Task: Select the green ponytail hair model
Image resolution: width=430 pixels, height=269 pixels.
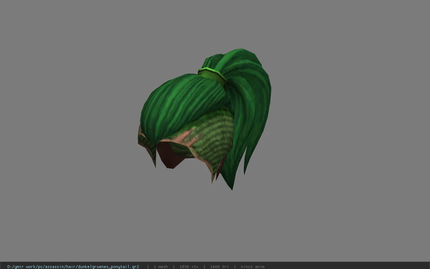Action: click(x=204, y=119)
